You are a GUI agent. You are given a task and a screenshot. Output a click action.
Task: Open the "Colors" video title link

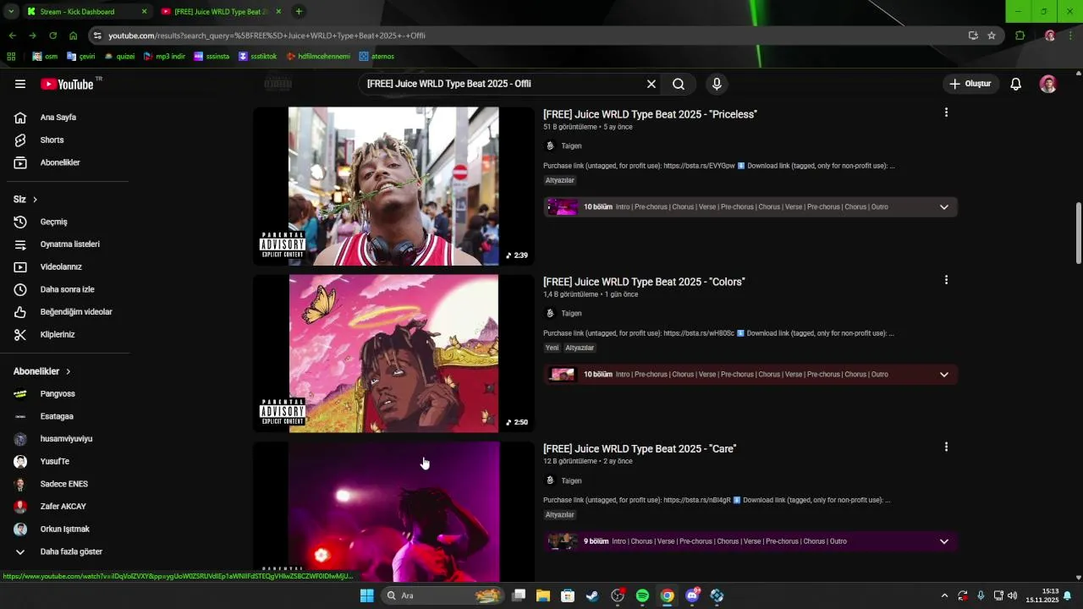click(x=644, y=282)
